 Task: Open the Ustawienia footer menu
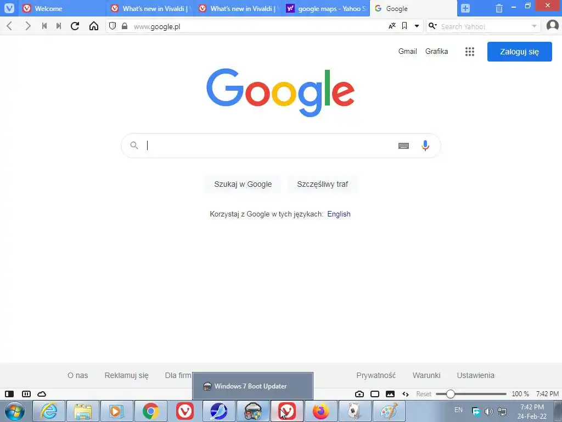[476, 375]
